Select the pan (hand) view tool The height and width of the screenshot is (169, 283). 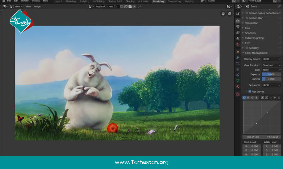[223, 14]
